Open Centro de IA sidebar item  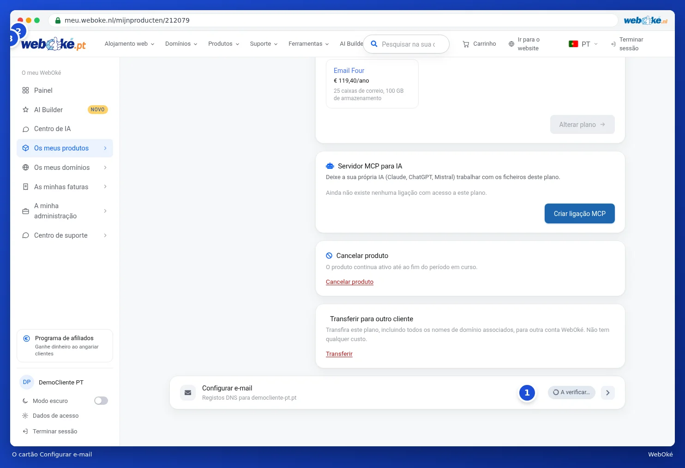[65, 129]
